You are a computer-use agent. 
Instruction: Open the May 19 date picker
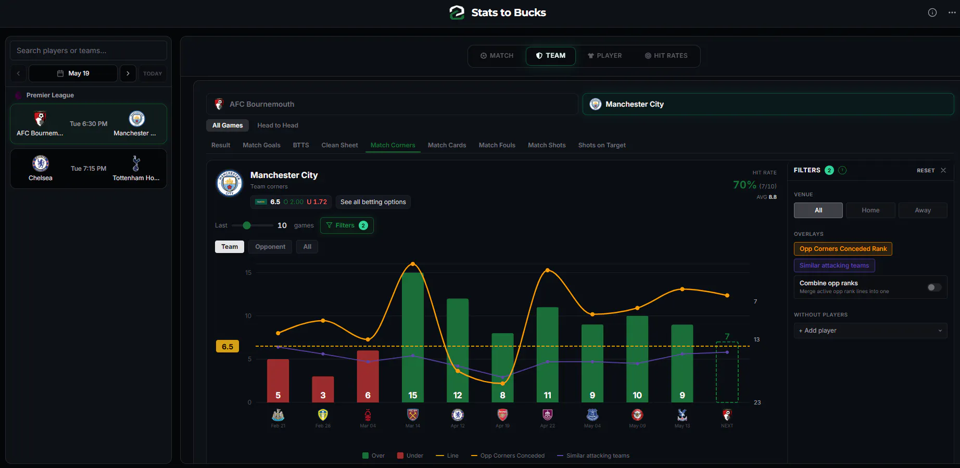click(x=73, y=73)
